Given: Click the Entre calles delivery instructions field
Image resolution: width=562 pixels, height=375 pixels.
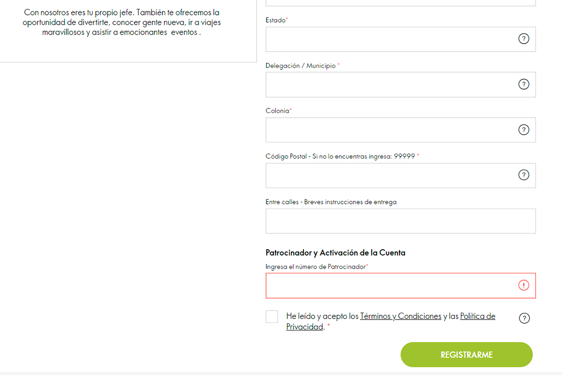Looking at the screenshot, I should coord(400,221).
